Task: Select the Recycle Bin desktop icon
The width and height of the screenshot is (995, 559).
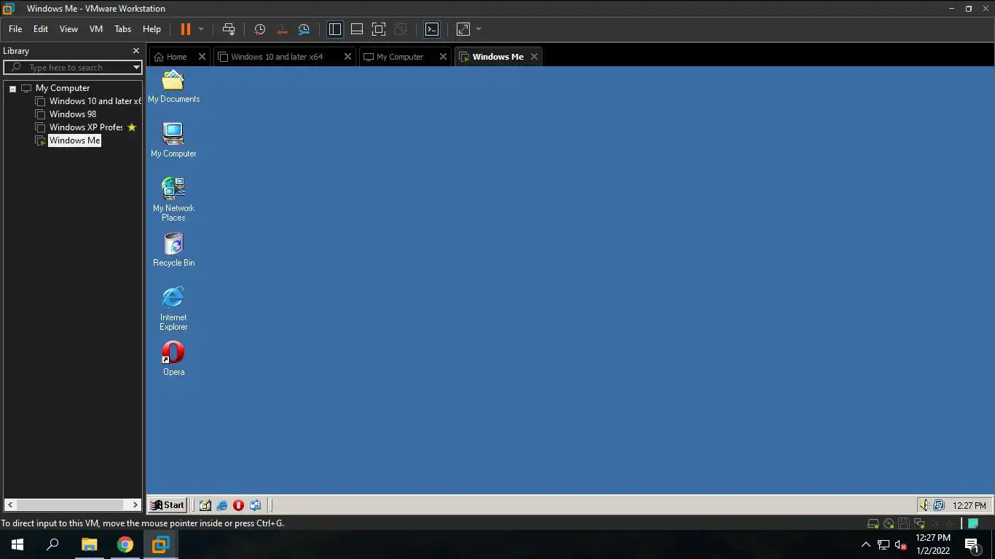Action: pyautogui.click(x=173, y=249)
